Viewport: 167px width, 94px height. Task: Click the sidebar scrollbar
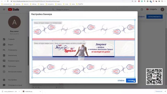(28, 51)
